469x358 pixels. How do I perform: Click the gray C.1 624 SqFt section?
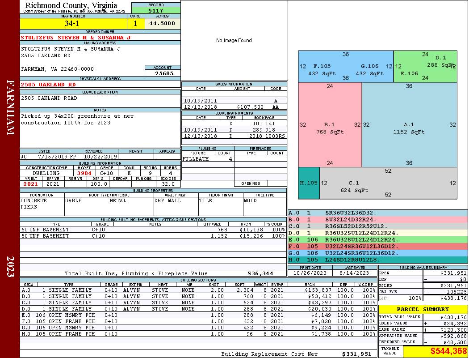tap(388, 183)
